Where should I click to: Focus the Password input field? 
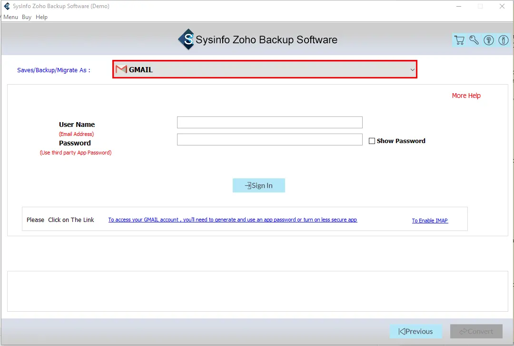coord(269,139)
